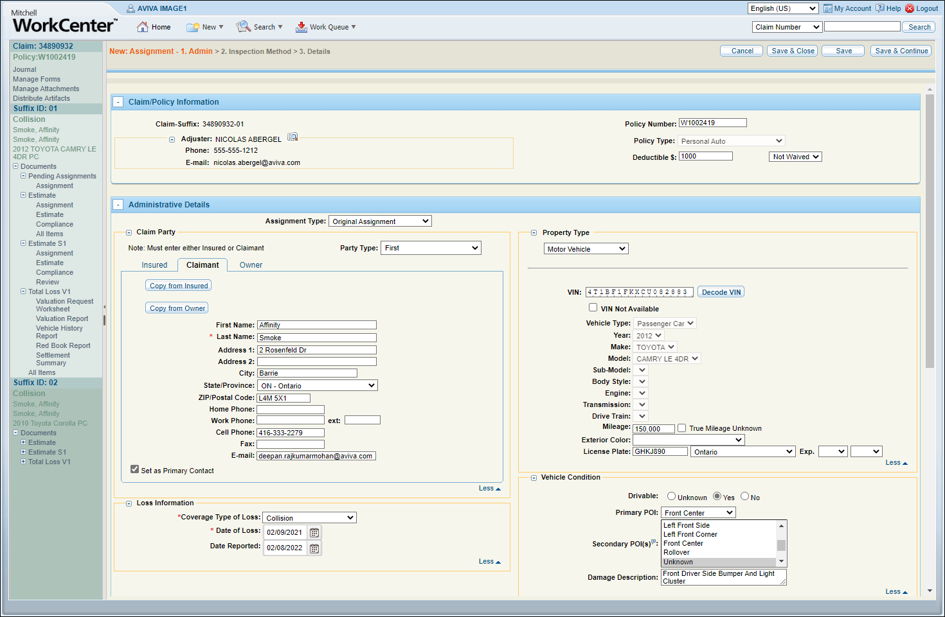The image size is (945, 617).
Task: Toggle the VIN Not Available checkbox
Action: pyautogui.click(x=593, y=308)
